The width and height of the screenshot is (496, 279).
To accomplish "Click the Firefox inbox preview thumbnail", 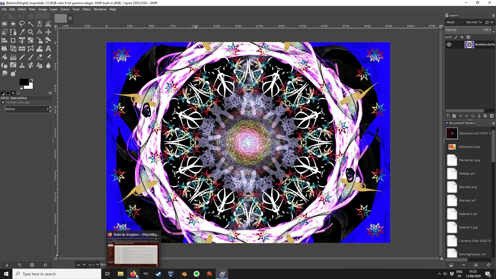I will pyautogui.click(x=133, y=253).
